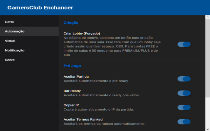Toggle Criar Lobby (Forçado) switch
The height and width of the screenshot is (131, 210).
pos(184,44)
